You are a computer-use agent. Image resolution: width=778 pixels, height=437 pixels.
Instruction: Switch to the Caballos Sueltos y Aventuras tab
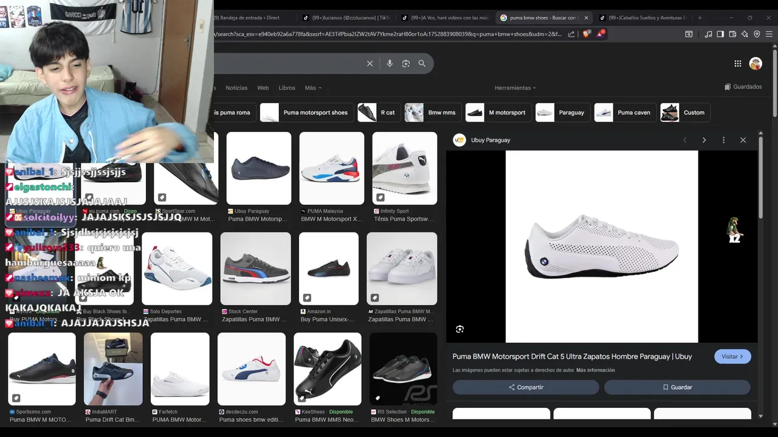642,18
